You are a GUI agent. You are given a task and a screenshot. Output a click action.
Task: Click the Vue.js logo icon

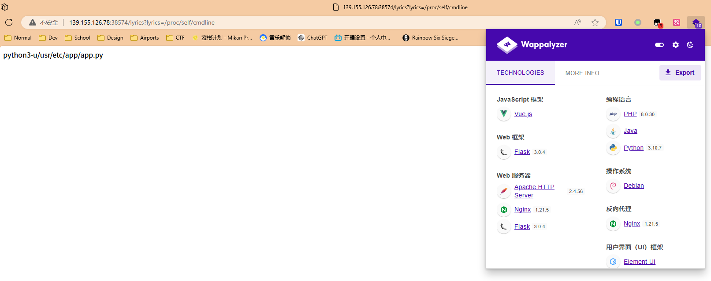coord(504,114)
